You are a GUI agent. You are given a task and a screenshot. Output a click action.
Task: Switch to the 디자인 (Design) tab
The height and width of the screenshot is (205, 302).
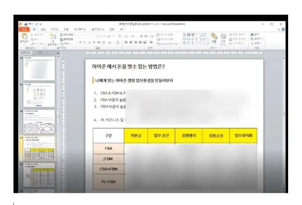(55, 29)
